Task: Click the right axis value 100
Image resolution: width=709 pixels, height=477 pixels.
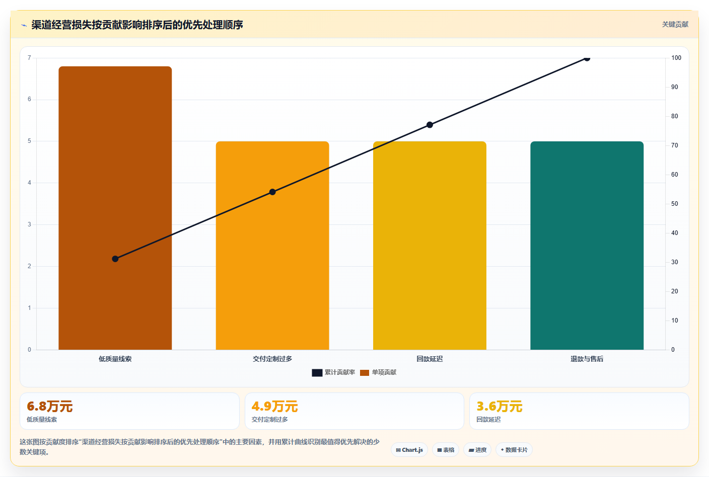Action: pos(676,58)
